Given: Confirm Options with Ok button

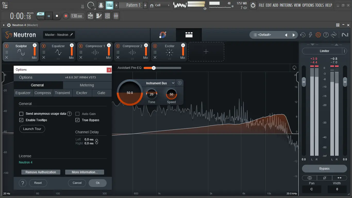Looking at the screenshot, I should click(x=98, y=183).
